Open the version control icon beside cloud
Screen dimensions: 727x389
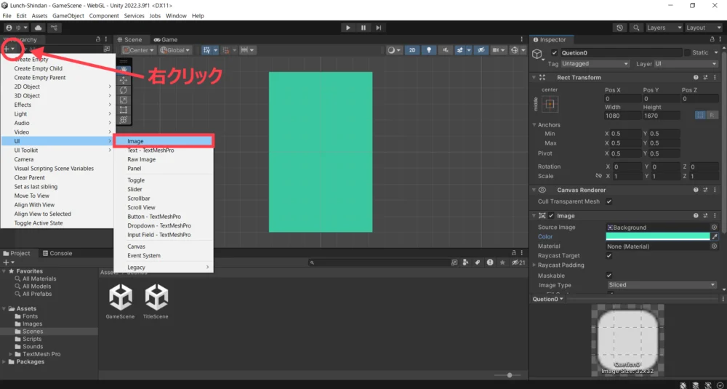click(54, 28)
